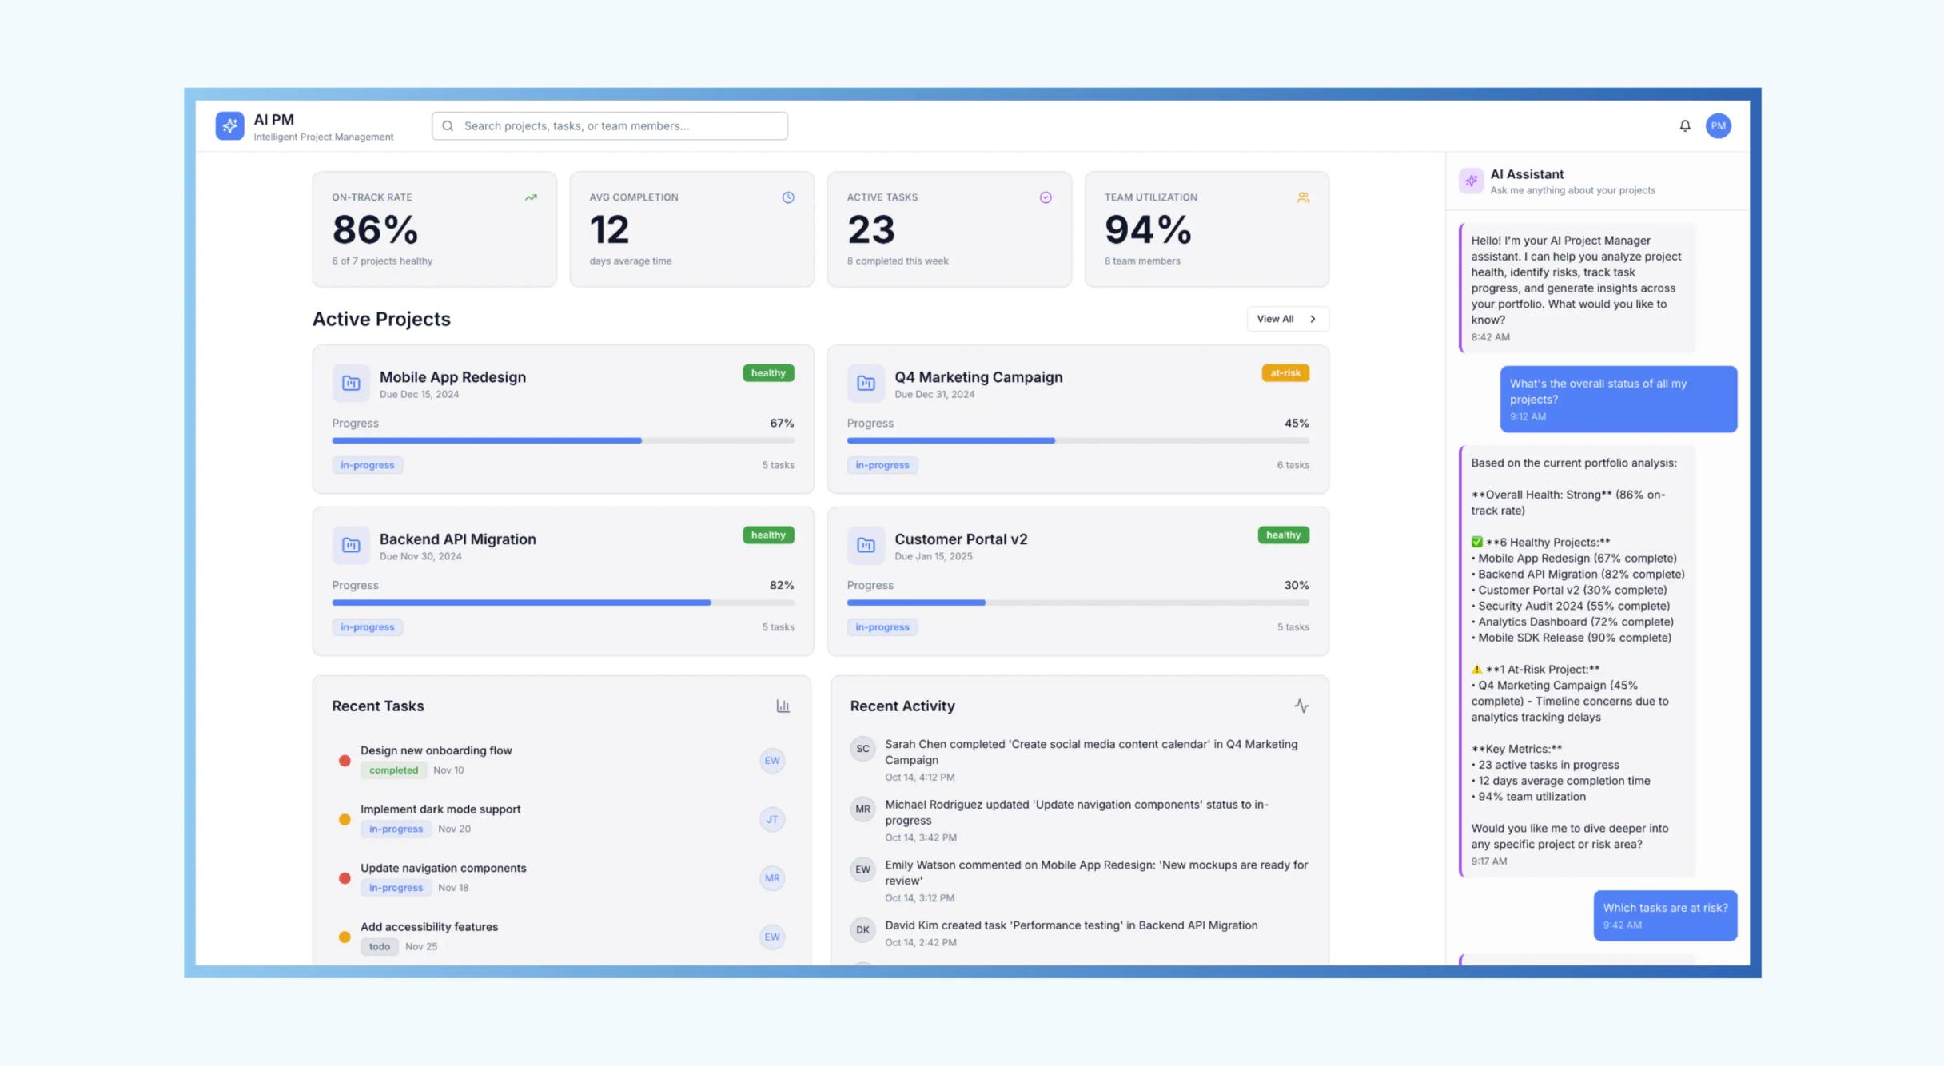Click DK avatar in Recent Activity

(862, 929)
